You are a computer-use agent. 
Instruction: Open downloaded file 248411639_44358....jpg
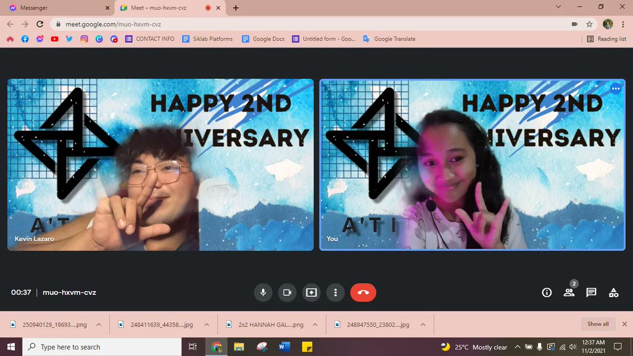coord(157,325)
